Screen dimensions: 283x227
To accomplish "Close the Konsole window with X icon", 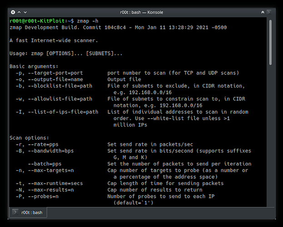I will (13, 12).
